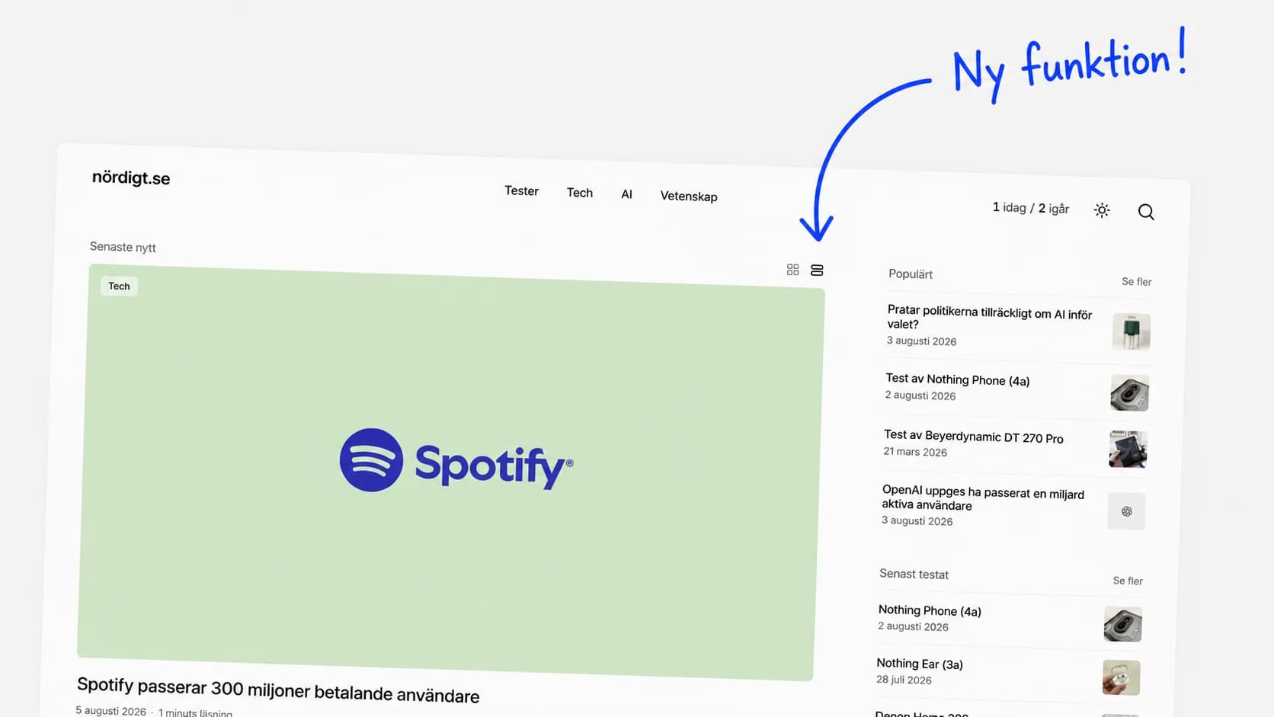Viewport: 1274px width, 717px height.
Task: Switch to list view layout icon
Action: click(817, 270)
